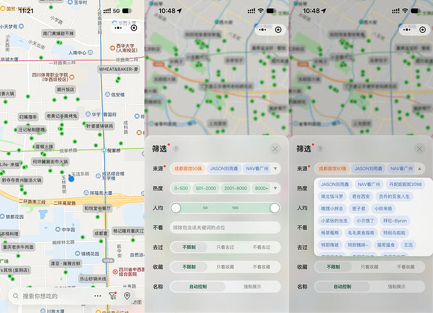Viewport: 433px width, 313px height.
Task: Choose 密子君 from source list
Action: tap(359, 209)
